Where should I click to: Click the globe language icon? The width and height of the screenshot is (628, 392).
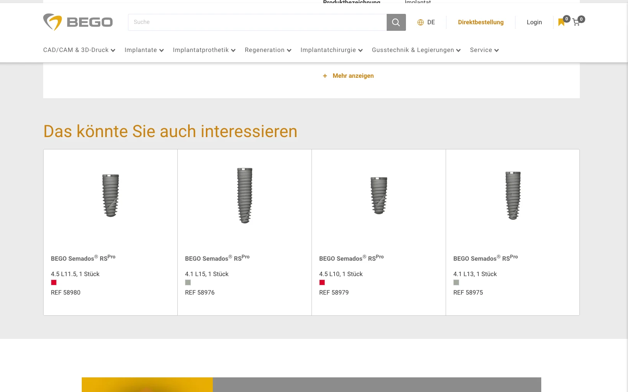point(421,22)
